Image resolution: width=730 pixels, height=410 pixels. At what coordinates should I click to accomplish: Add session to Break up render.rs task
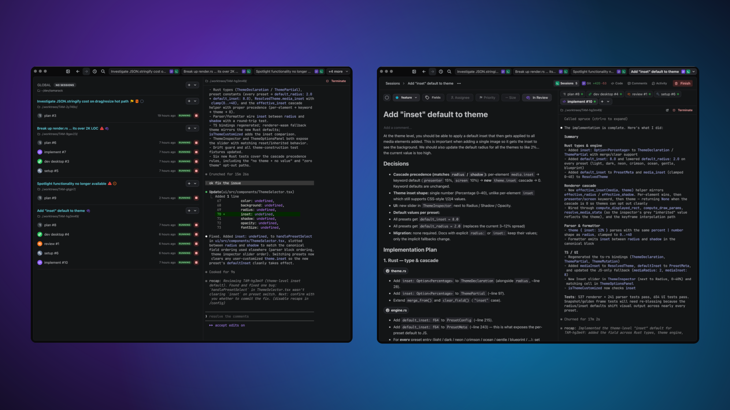click(189, 128)
